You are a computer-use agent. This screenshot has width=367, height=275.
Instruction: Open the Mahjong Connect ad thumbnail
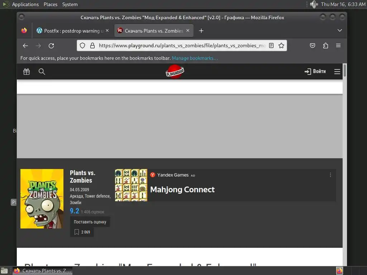click(131, 185)
